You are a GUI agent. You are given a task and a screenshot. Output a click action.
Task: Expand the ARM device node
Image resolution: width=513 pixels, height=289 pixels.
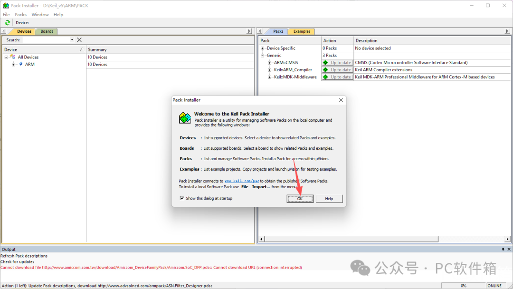(x=13, y=64)
